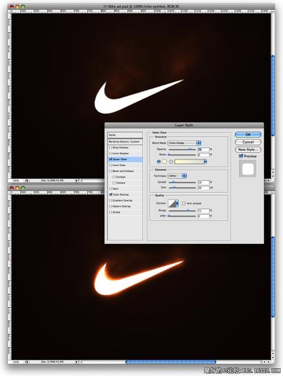
Task: Click the Nike ad.psd document icon in title bar
Action: [x=105, y=6]
